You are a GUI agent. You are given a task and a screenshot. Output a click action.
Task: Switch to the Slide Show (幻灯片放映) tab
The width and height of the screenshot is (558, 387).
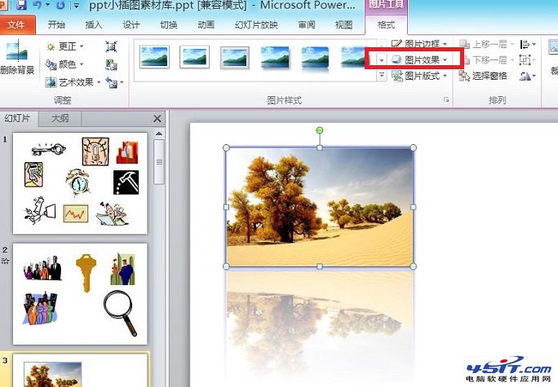[x=256, y=25]
